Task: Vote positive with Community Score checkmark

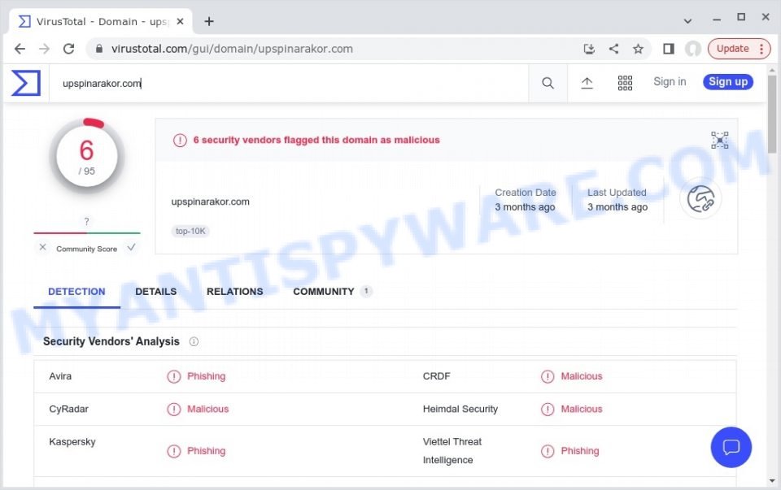Action: pos(131,247)
